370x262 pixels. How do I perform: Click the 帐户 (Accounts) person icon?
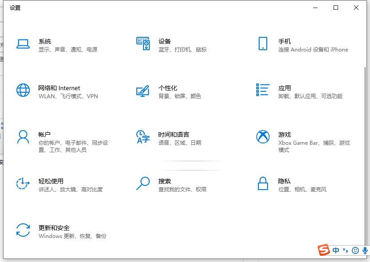click(x=23, y=137)
